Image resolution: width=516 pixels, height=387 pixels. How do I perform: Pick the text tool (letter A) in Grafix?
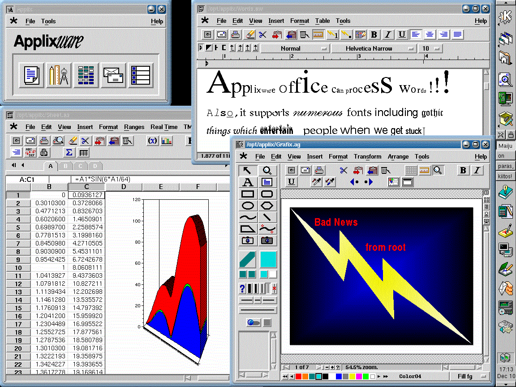(x=248, y=182)
